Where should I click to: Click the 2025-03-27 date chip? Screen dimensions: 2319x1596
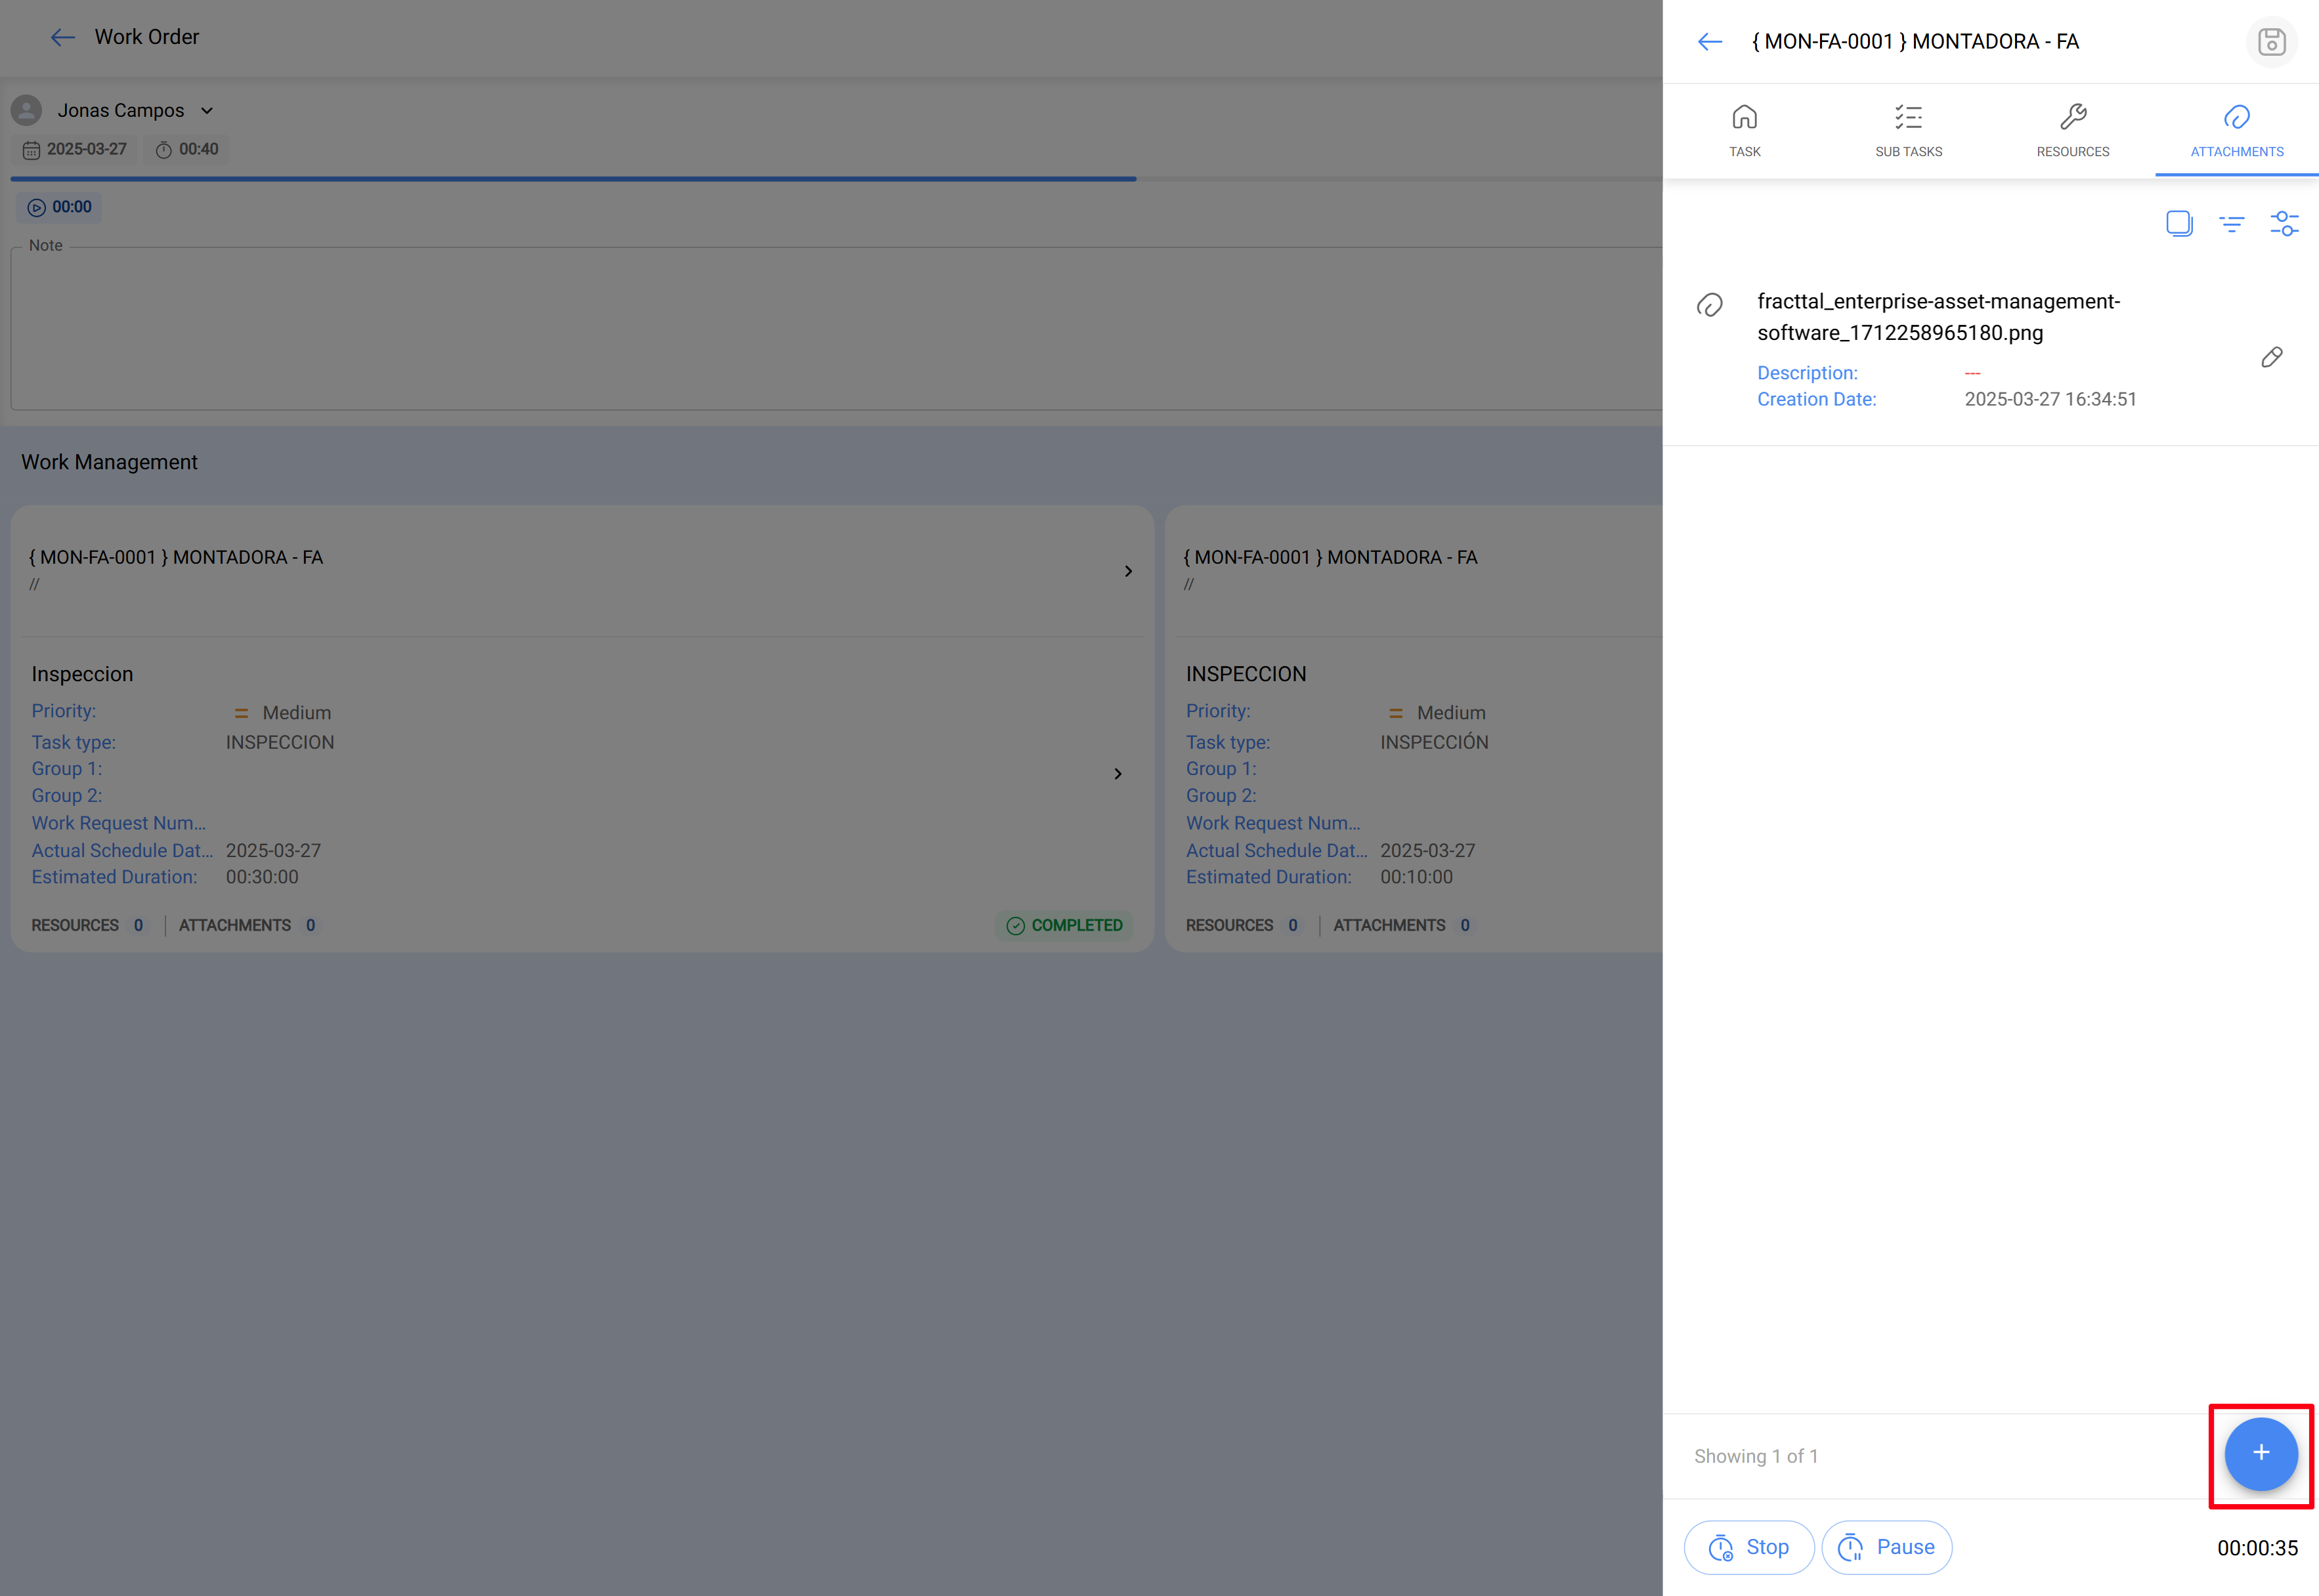click(75, 149)
